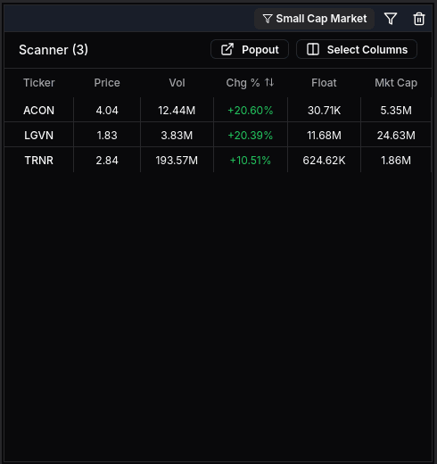437x464 pixels.
Task: Sort by Vol column header
Action: pyautogui.click(x=177, y=83)
